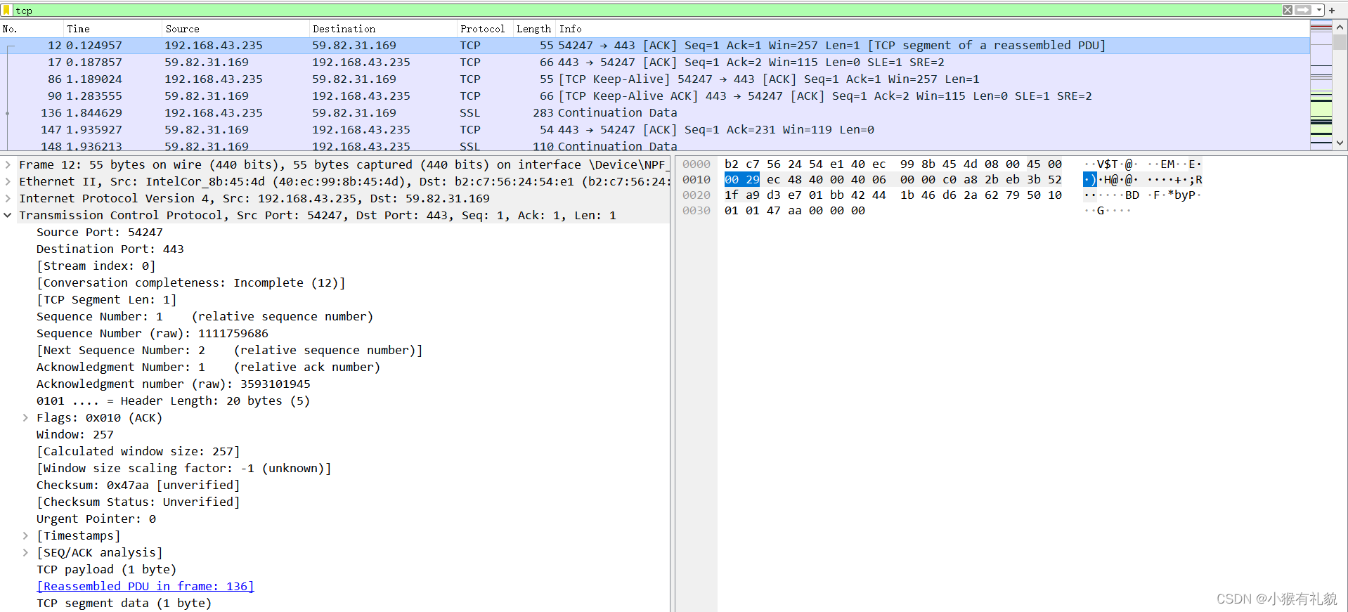Click hex byte 47 in row 0030
The width and height of the screenshot is (1348, 612).
coord(774,210)
